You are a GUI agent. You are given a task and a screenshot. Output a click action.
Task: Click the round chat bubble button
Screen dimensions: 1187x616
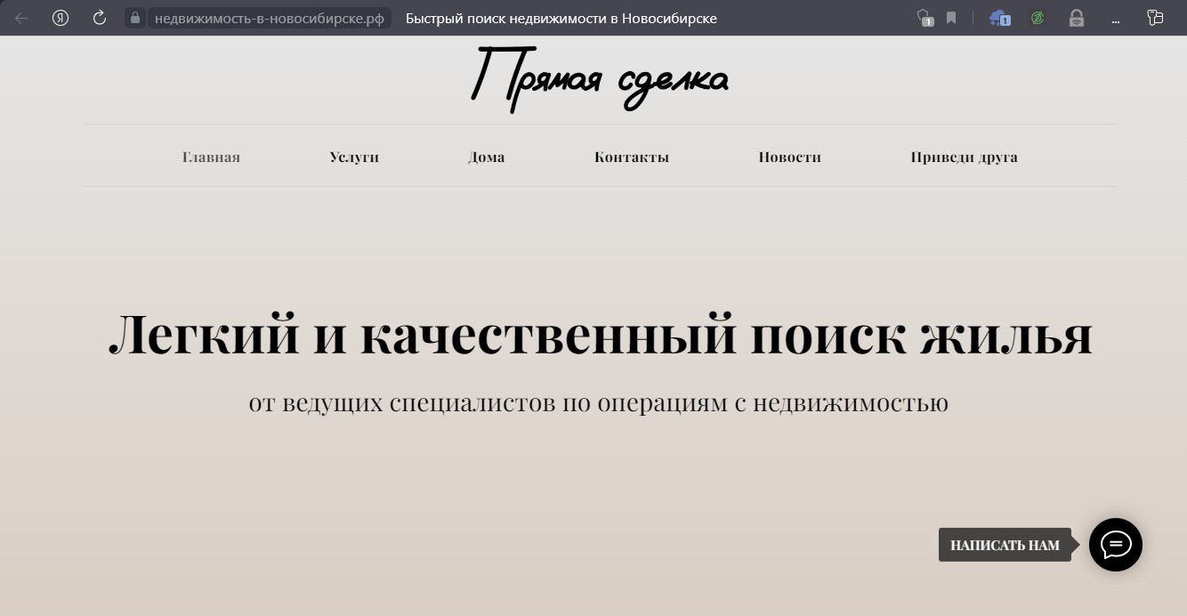1116,545
